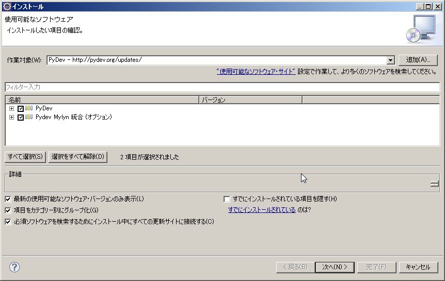Click the キャンセル button
The image size is (445, 281).
pyautogui.click(x=418, y=267)
